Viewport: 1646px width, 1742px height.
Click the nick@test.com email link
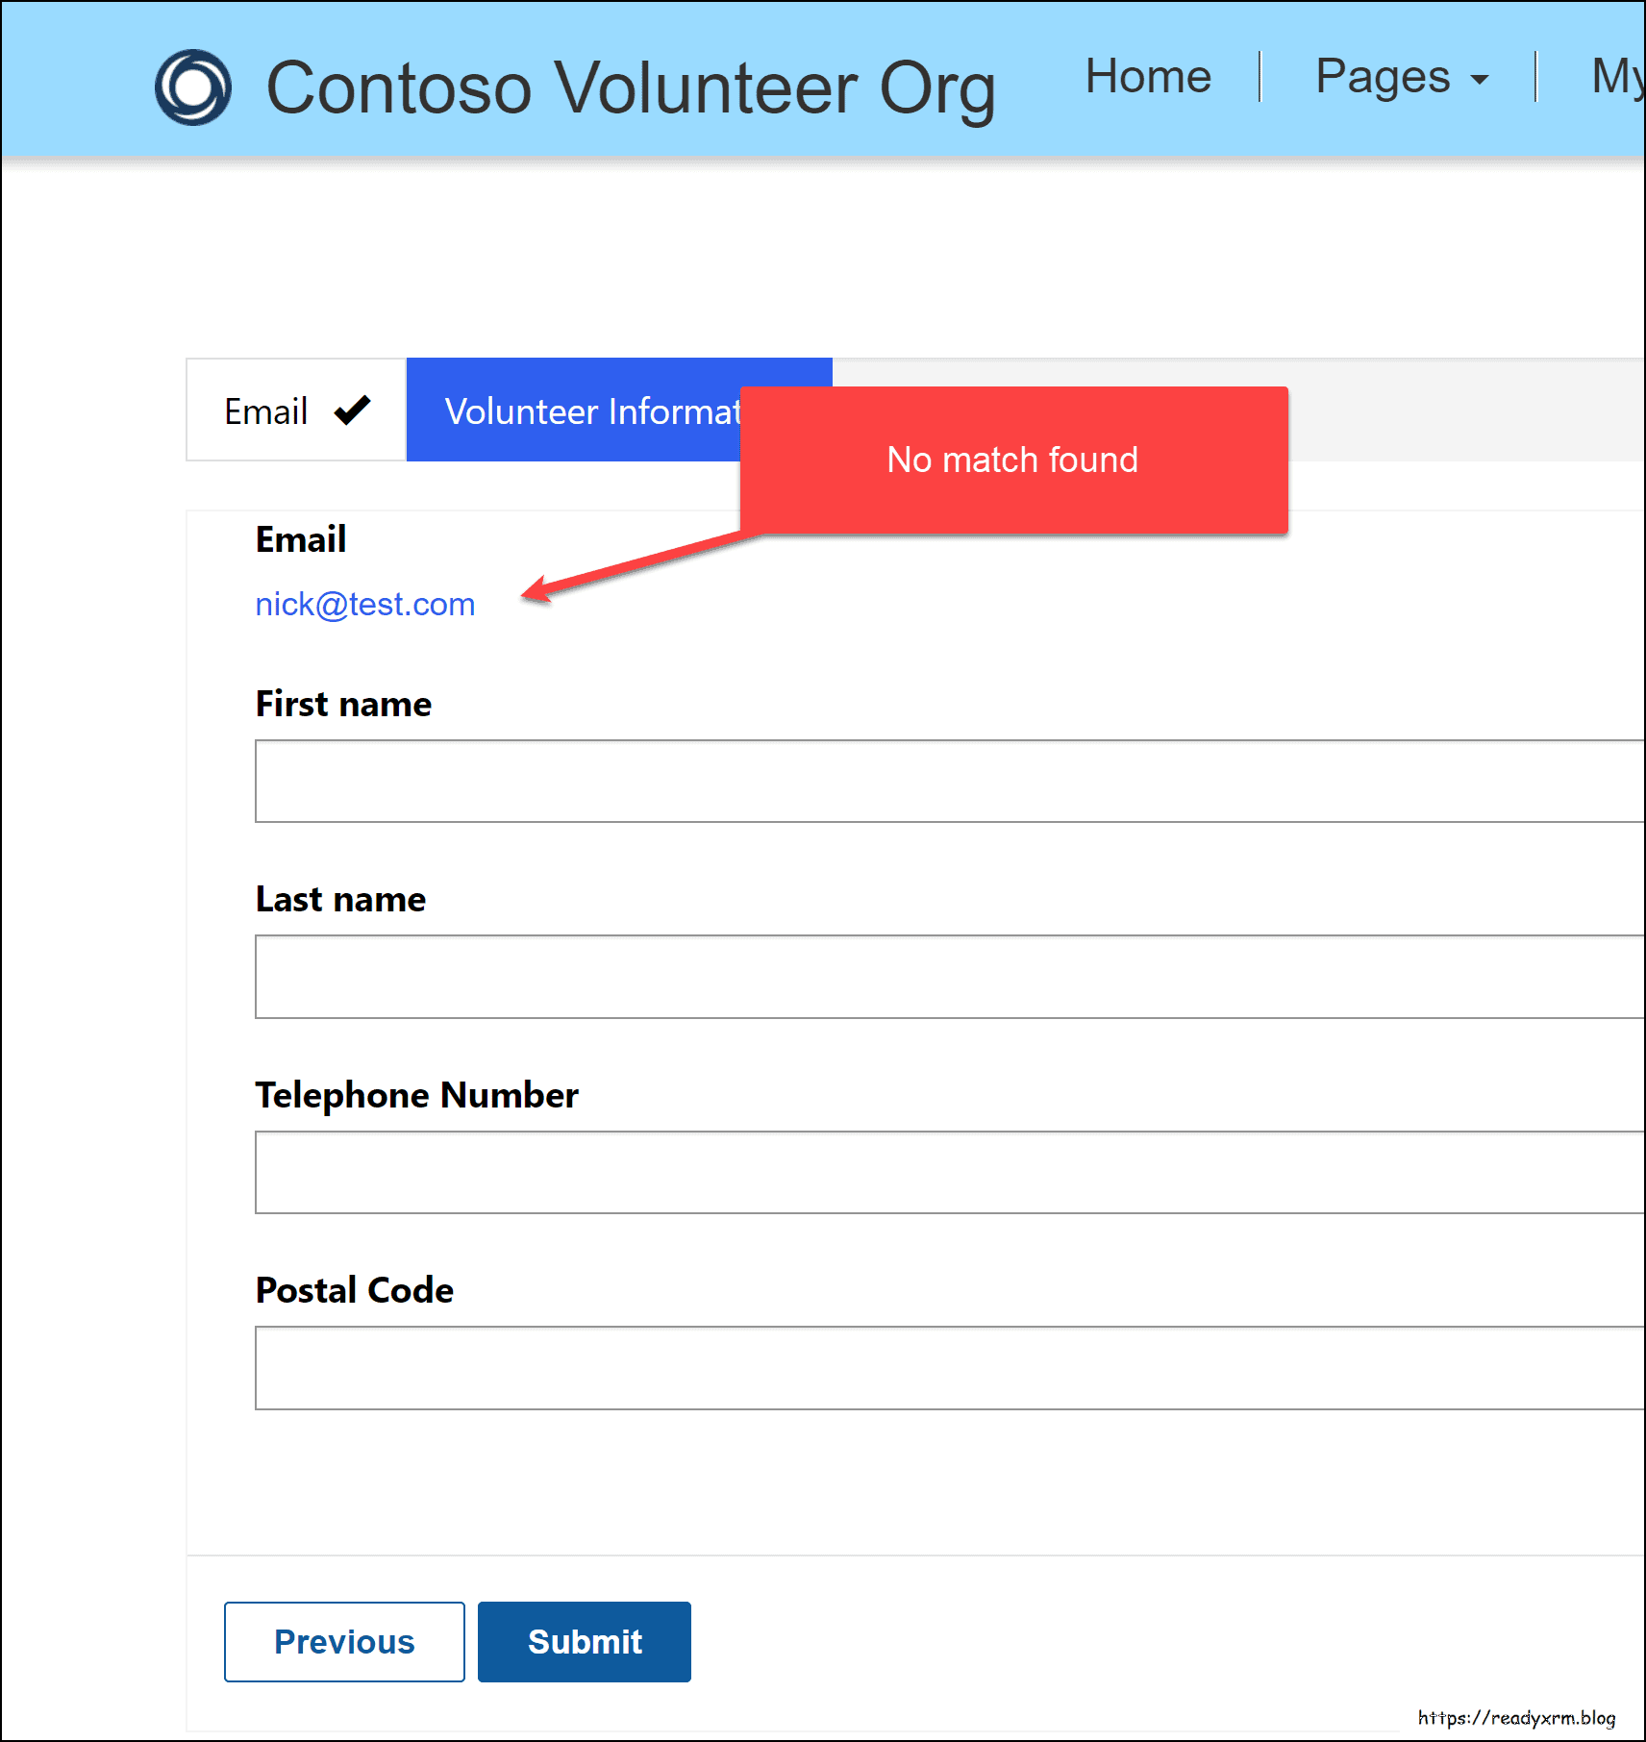[x=365, y=604]
